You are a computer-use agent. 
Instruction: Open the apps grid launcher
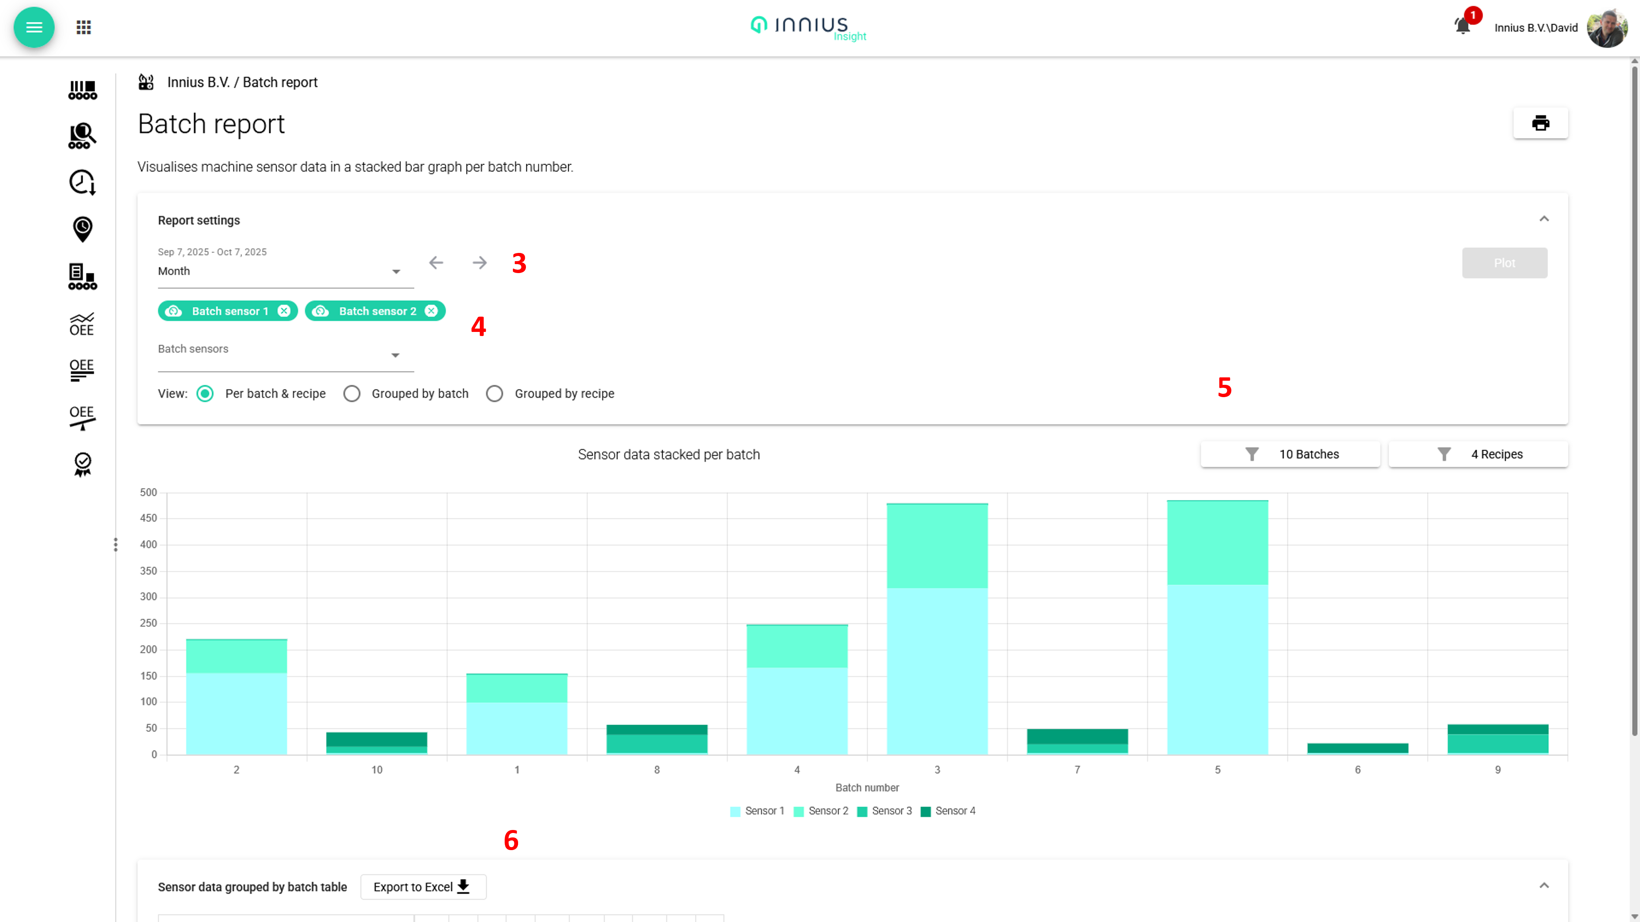(83, 27)
